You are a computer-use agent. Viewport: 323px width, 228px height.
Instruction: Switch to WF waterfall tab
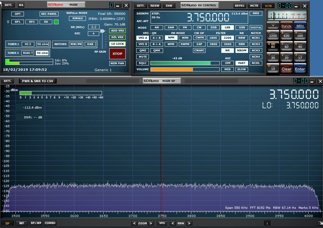(22, 223)
